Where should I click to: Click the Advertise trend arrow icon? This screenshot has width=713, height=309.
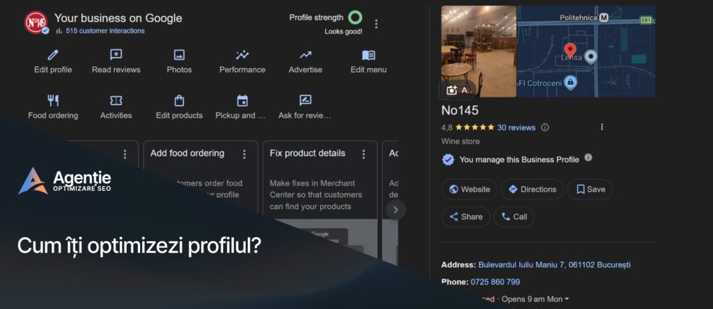tap(306, 55)
